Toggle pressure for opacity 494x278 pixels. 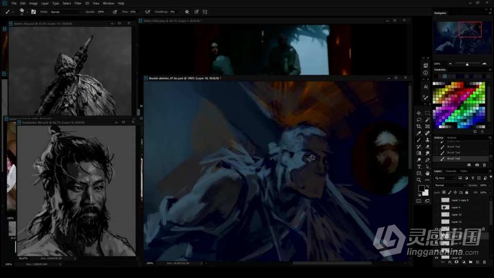click(115, 12)
